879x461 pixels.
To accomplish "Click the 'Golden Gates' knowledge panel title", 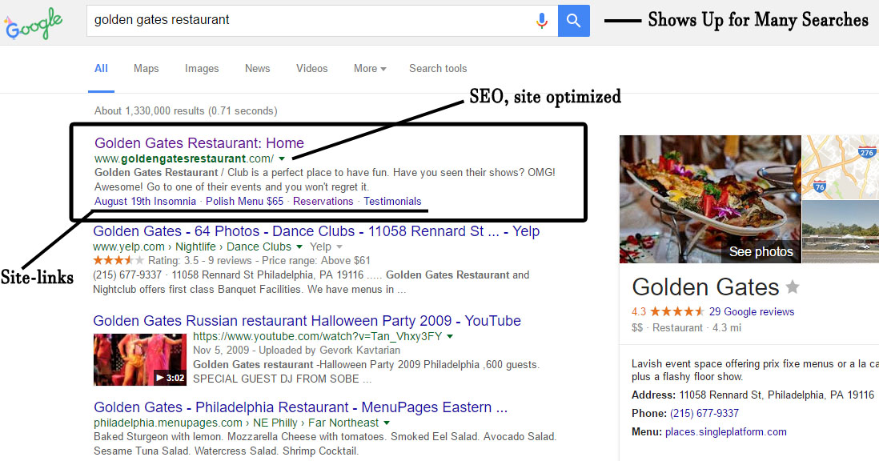I will pos(705,287).
